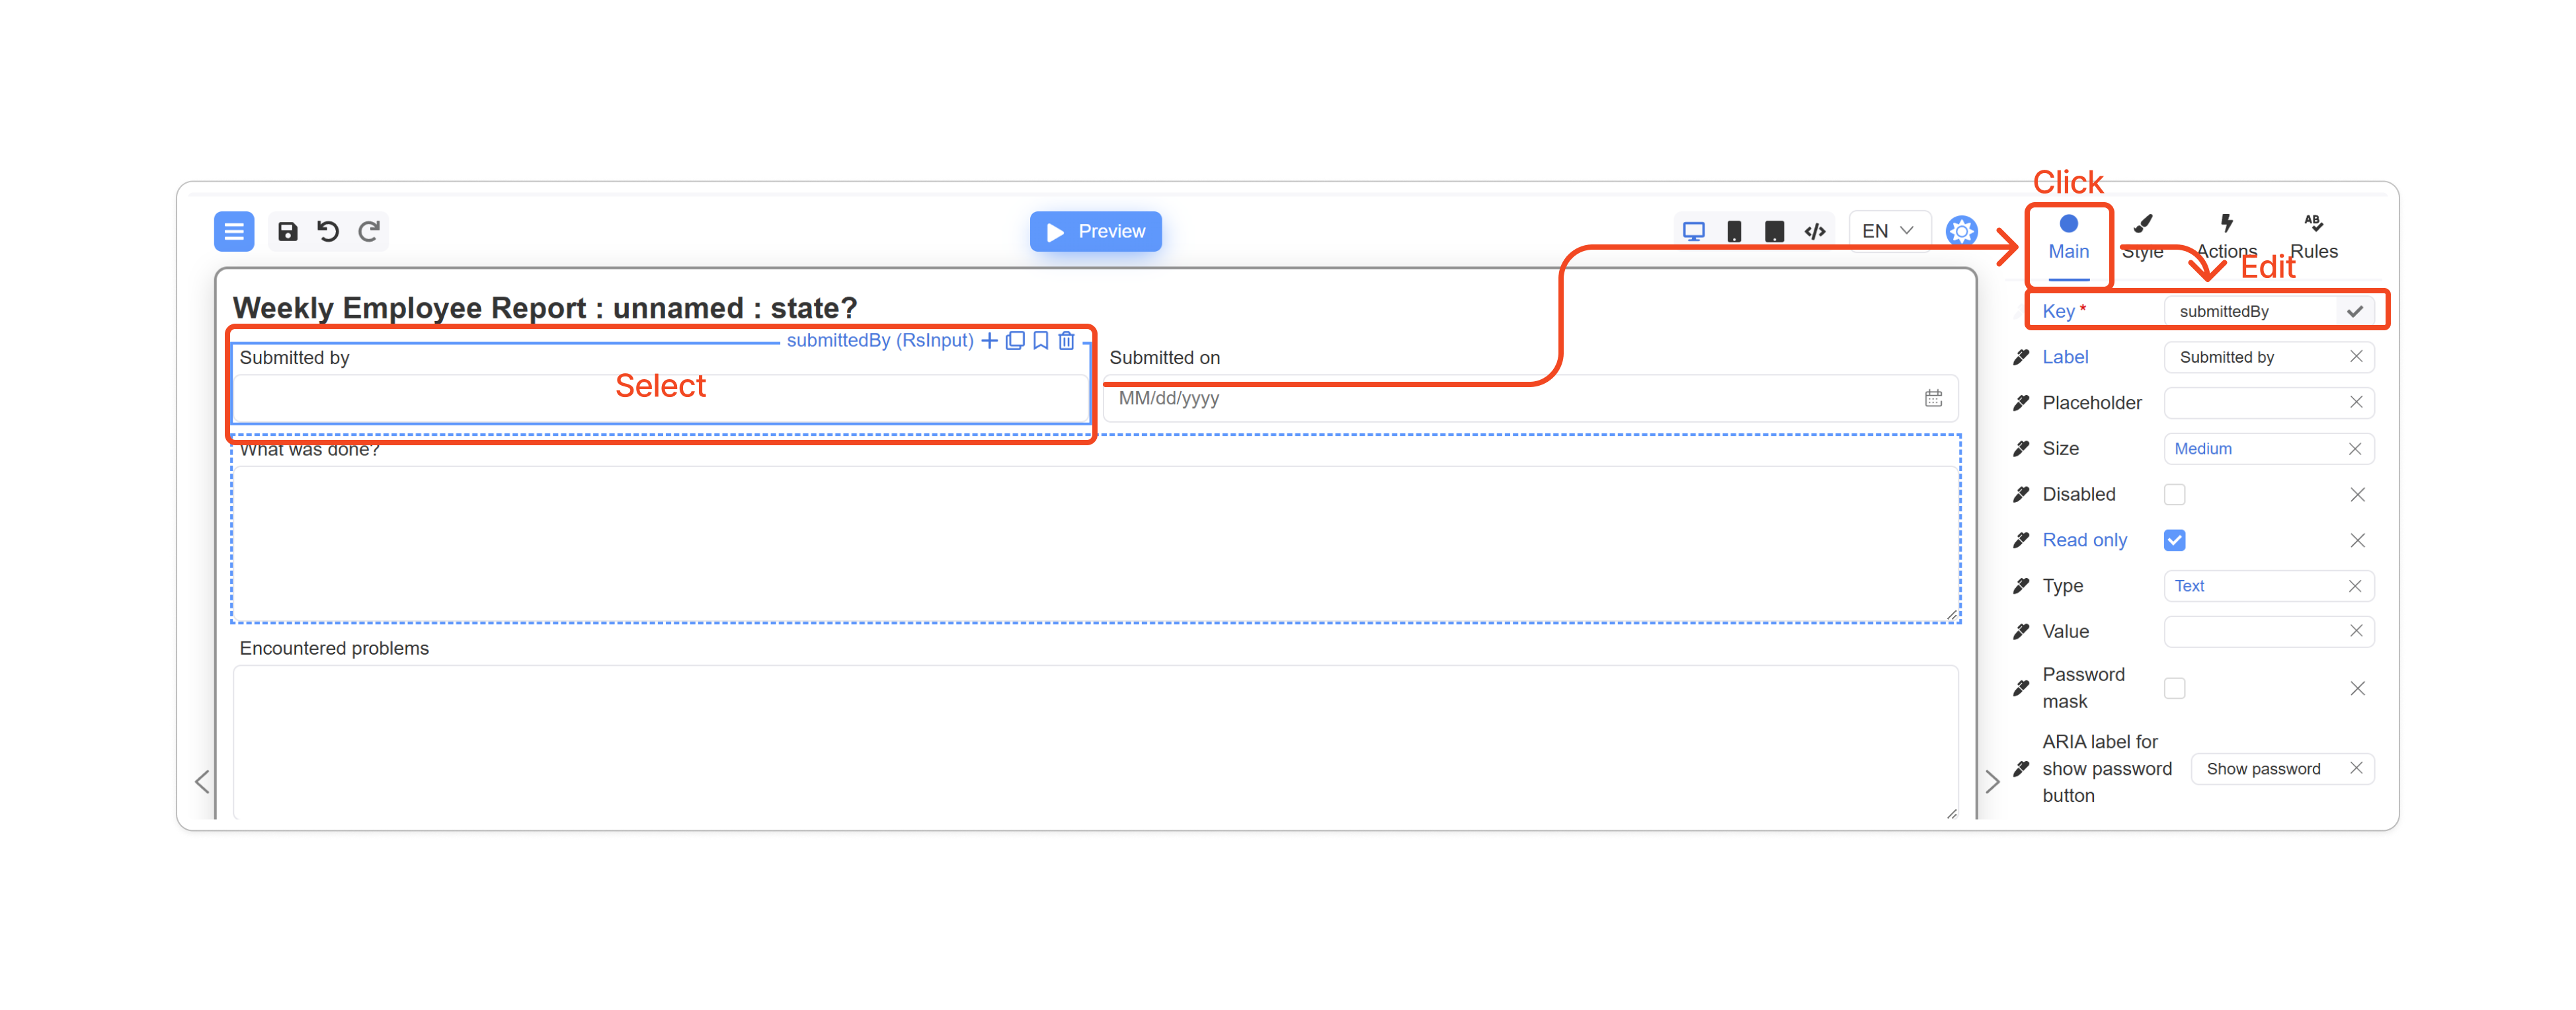This screenshot has width=2576, height=1010.
Task: Toggle the blue hamburger menu button
Action: (234, 232)
